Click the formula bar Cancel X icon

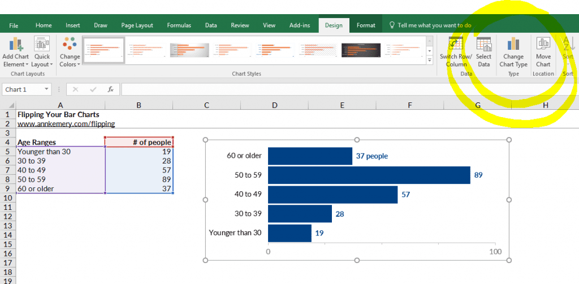point(76,89)
